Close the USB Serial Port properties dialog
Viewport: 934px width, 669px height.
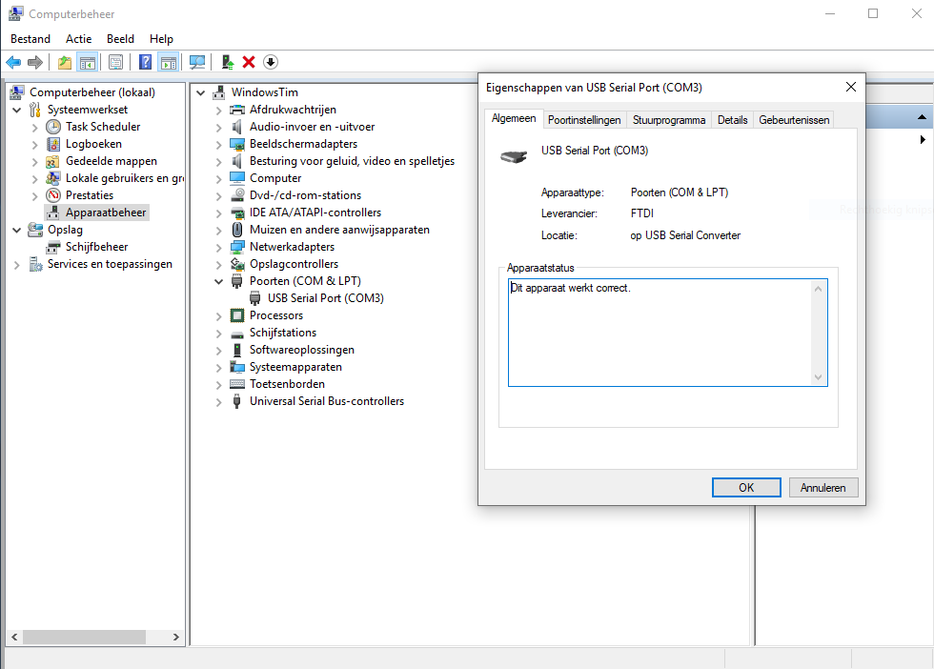[851, 87]
